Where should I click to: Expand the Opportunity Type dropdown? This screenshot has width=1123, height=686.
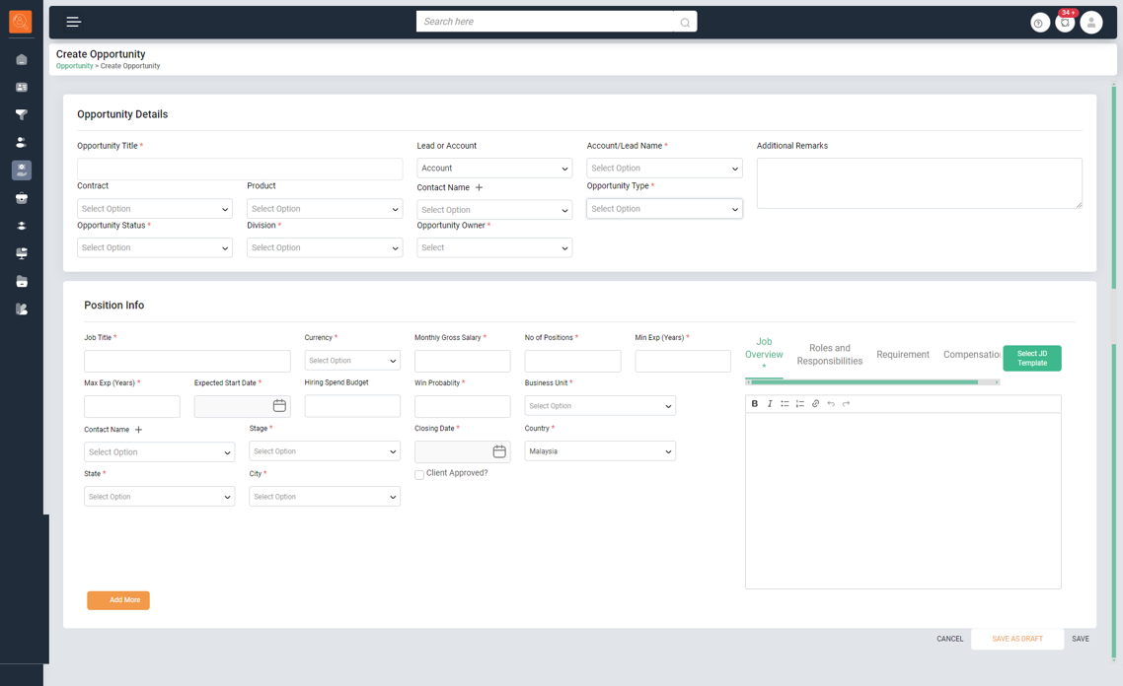664,209
